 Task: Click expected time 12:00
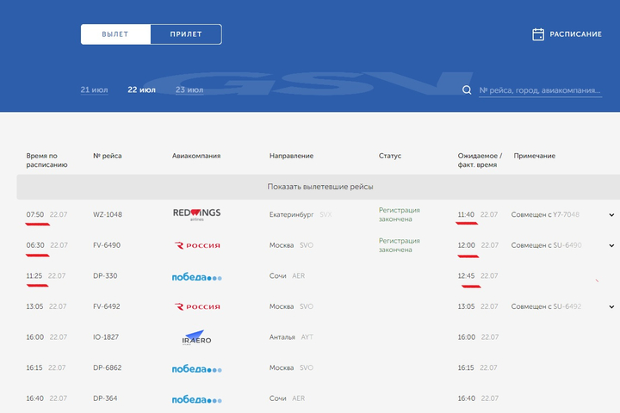pyautogui.click(x=466, y=245)
